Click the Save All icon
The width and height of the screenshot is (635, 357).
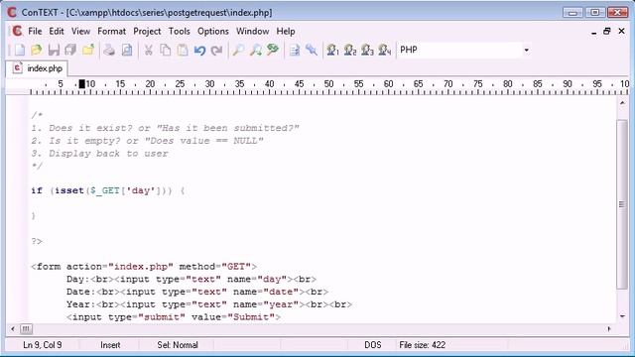coord(70,51)
